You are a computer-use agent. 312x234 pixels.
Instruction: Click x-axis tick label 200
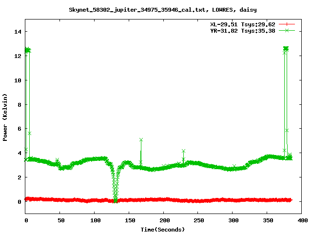(165, 220)
